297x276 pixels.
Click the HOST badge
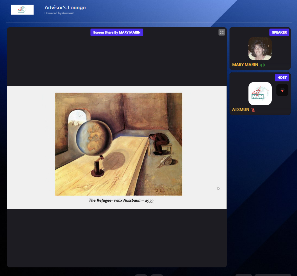[x=282, y=78]
